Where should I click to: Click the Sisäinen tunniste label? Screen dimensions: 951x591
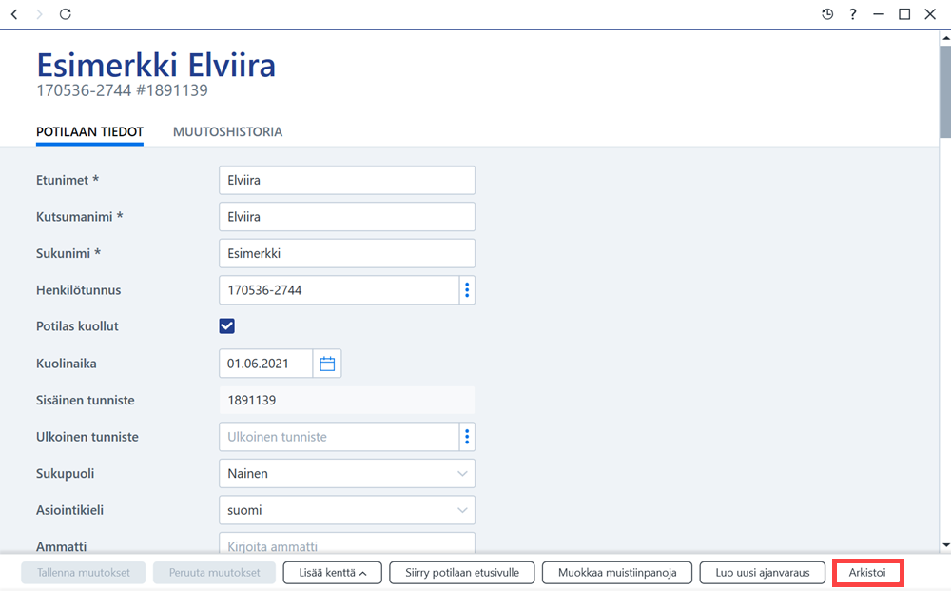85,400
